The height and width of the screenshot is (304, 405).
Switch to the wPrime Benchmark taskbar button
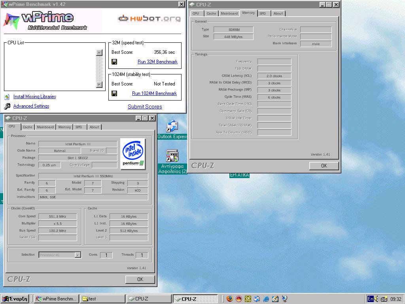tap(56, 299)
